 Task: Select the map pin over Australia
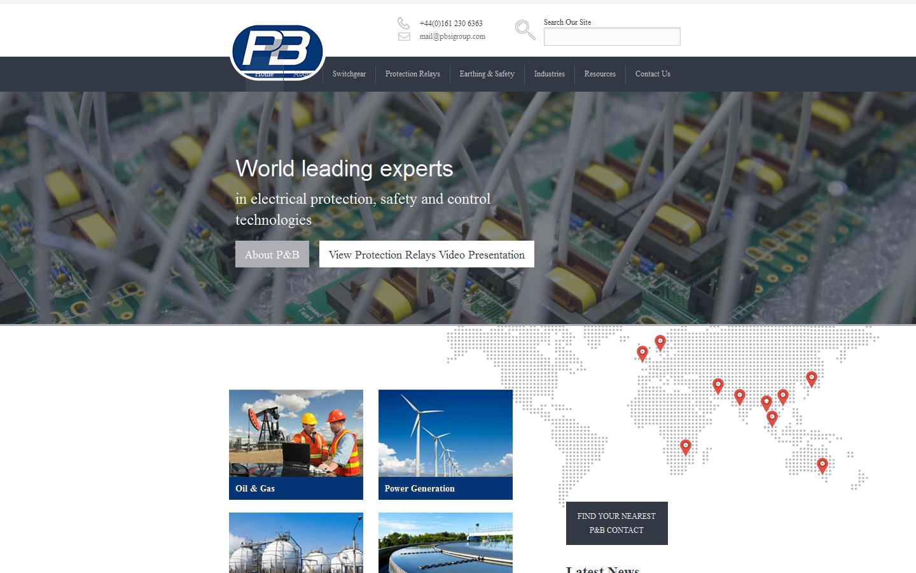(x=822, y=465)
